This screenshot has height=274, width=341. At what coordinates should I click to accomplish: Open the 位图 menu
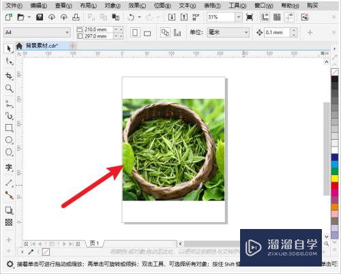click(x=162, y=5)
